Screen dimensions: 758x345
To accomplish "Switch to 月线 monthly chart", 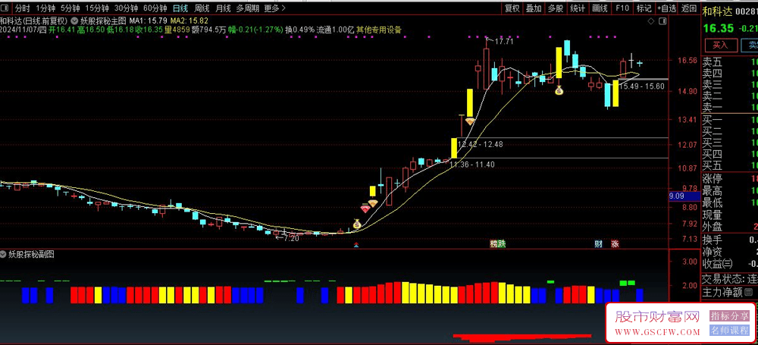I will click(223, 8).
